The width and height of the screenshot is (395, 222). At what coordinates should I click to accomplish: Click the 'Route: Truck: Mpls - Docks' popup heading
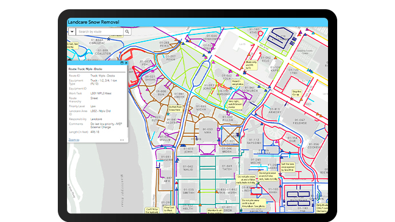pos(85,69)
